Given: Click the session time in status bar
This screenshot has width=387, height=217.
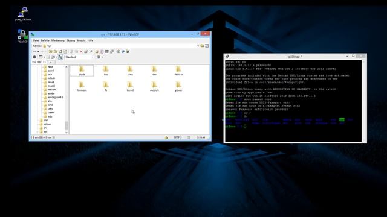Looking at the screenshot, I should pyautogui.click(x=201, y=137).
